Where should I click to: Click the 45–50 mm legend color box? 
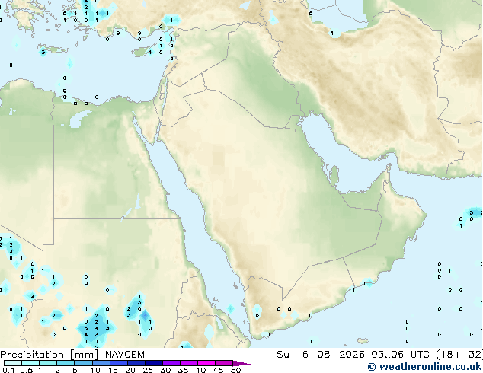click(224, 363)
